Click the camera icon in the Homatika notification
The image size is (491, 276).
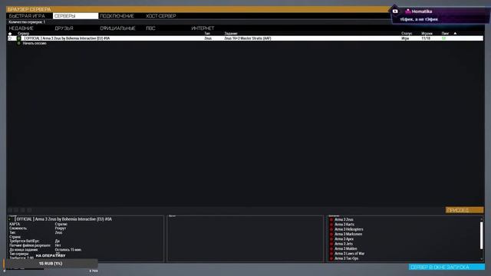pos(395,11)
